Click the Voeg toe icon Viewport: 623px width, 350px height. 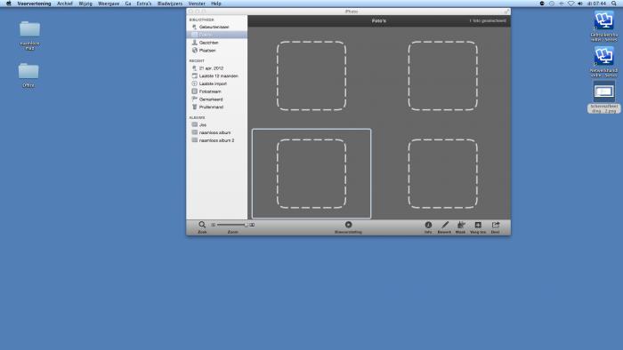pyautogui.click(x=478, y=225)
